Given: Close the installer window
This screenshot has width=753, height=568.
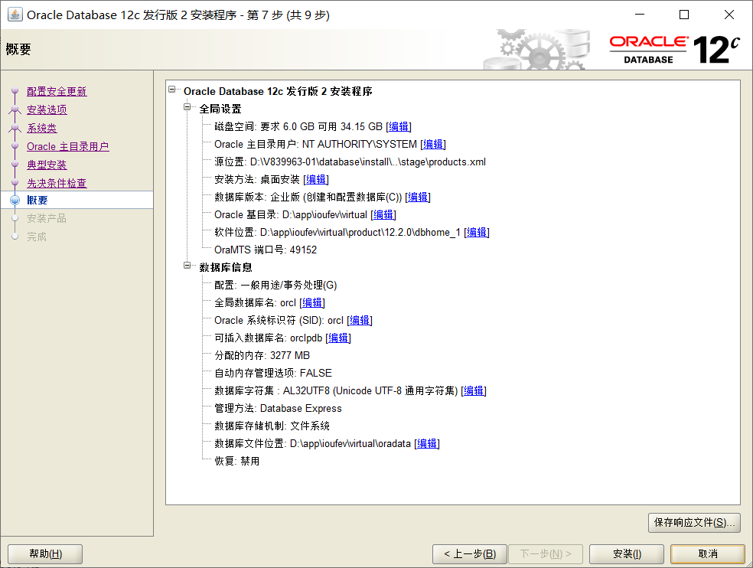Looking at the screenshot, I should [x=729, y=15].
